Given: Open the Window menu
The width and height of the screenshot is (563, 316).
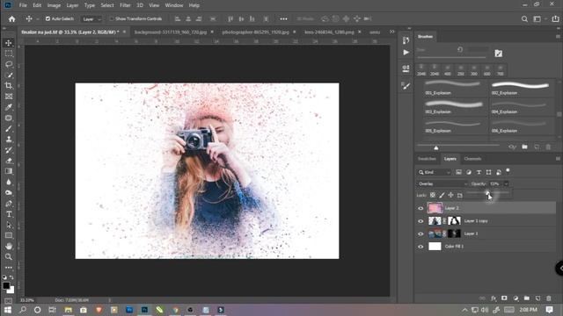Looking at the screenshot, I should point(174,5).
